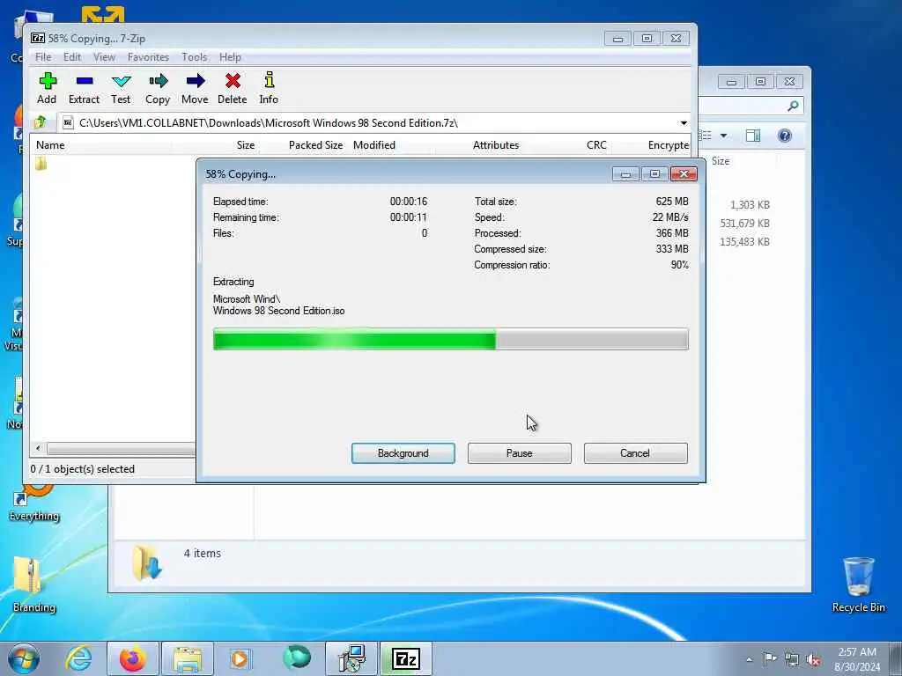Open the Favorites menu
This screenshot has width=902, height=676.
point(148,57)
